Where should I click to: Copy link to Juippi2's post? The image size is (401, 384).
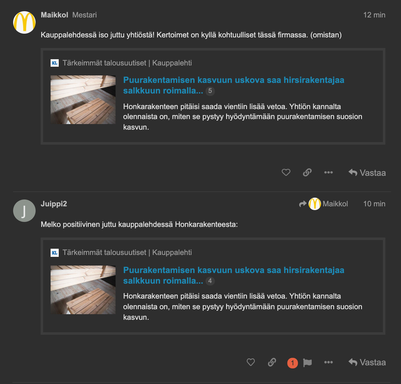[272, 362]
